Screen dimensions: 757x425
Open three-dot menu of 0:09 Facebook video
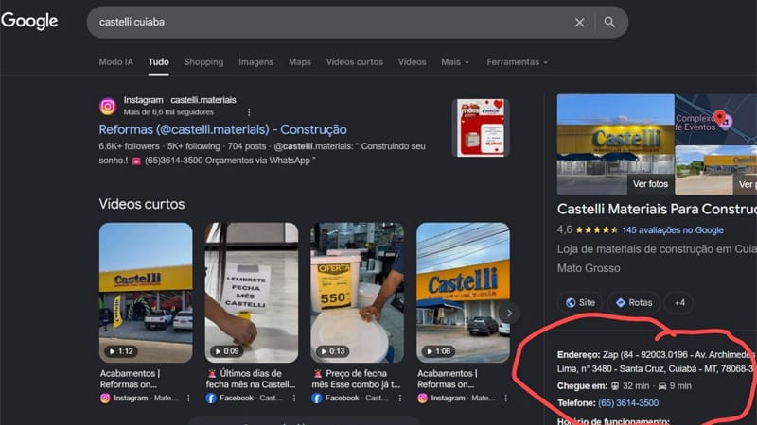click(294, 398)
